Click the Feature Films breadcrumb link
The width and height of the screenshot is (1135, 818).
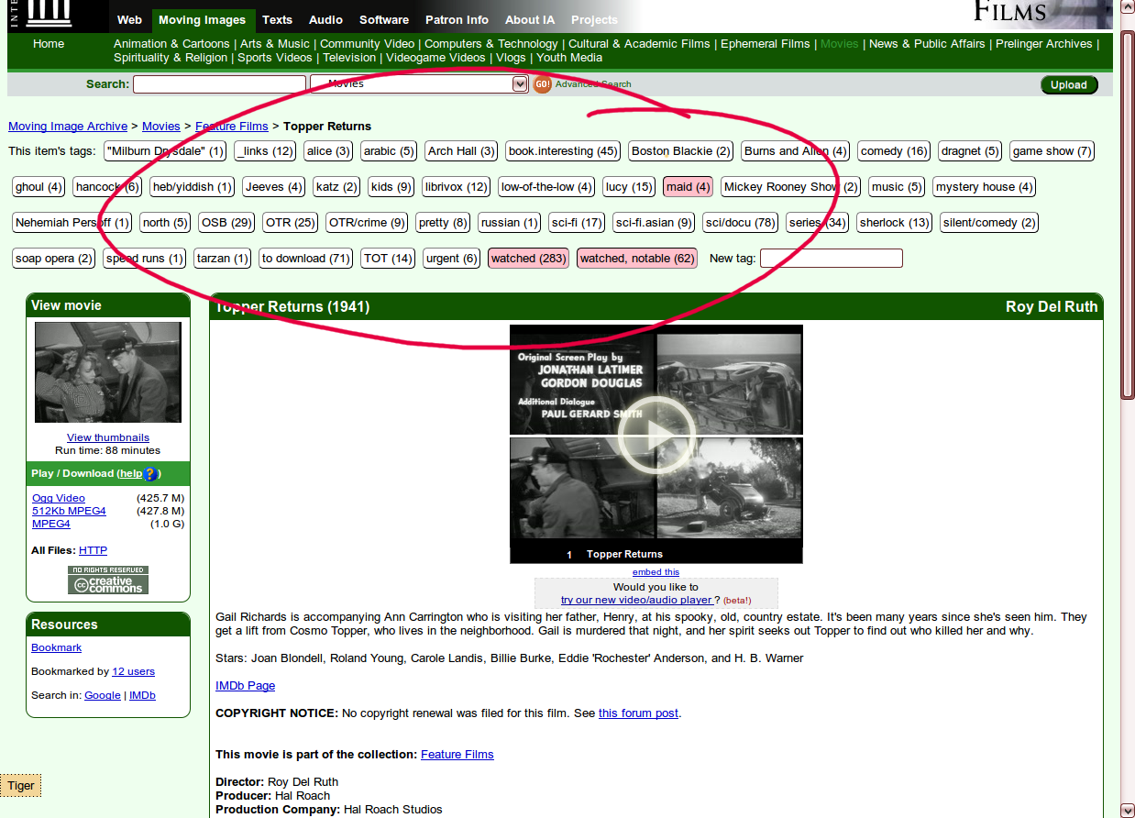[232, 127]
